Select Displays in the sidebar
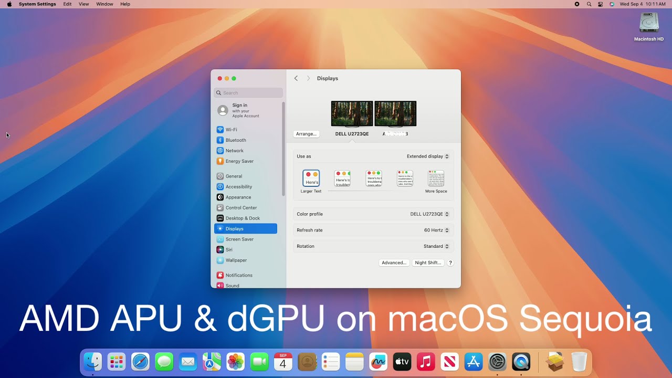Image resolution: width=672 pixels, height=378 pixels. point(245,229)
